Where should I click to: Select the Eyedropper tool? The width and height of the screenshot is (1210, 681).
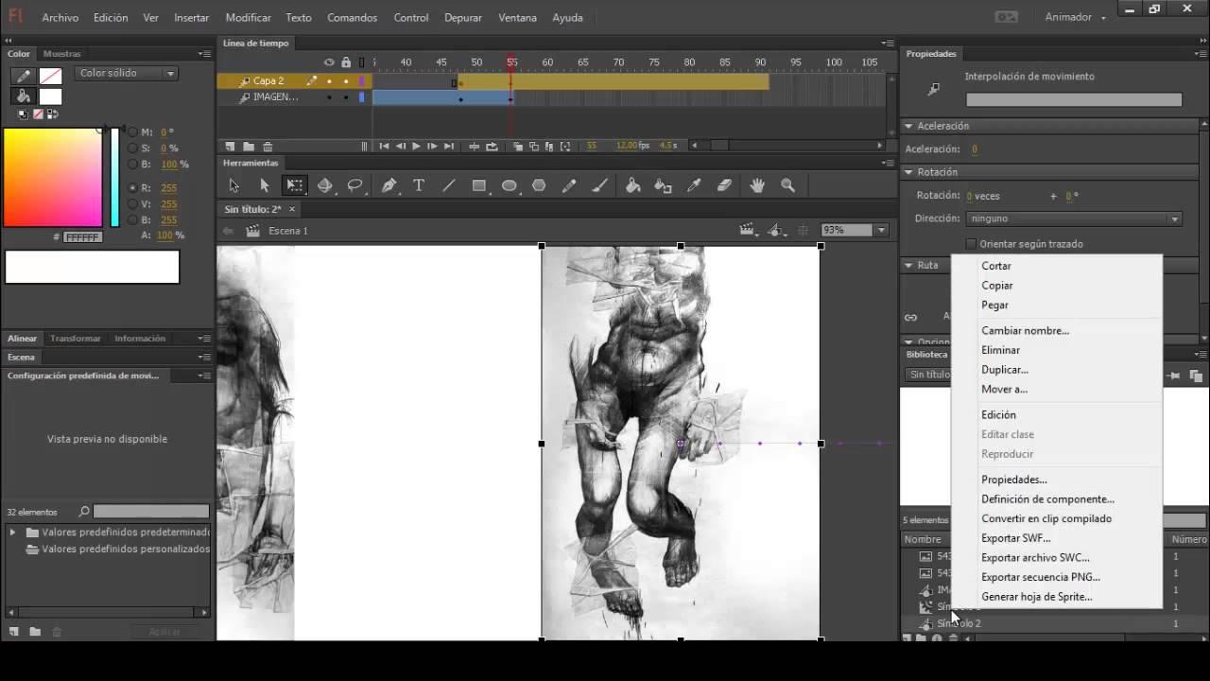pyautogui.click(x=694, y=186)
